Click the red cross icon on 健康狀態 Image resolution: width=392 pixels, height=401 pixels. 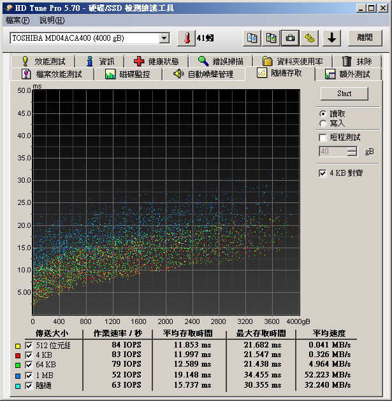(139, 61)
